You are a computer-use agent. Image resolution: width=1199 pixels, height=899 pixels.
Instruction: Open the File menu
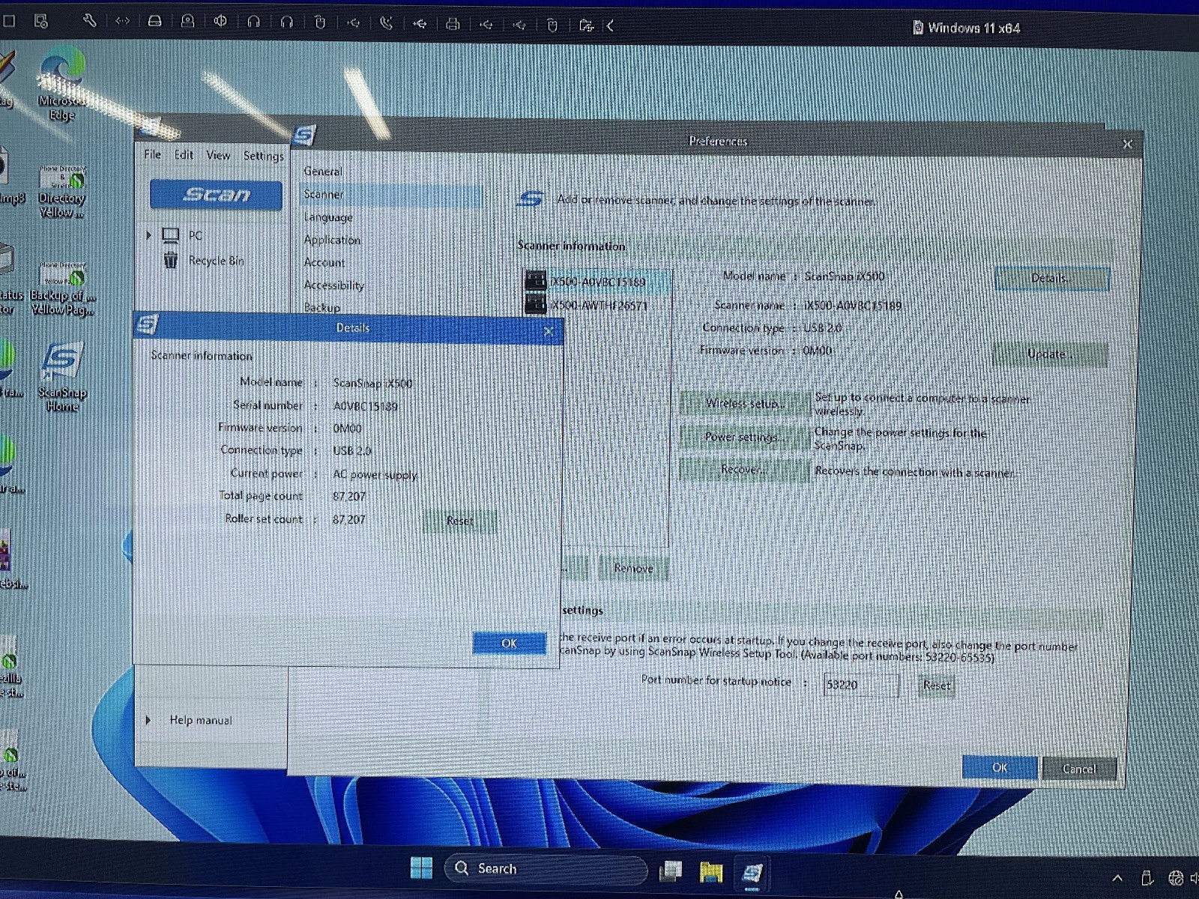click(x=152, y=154)
